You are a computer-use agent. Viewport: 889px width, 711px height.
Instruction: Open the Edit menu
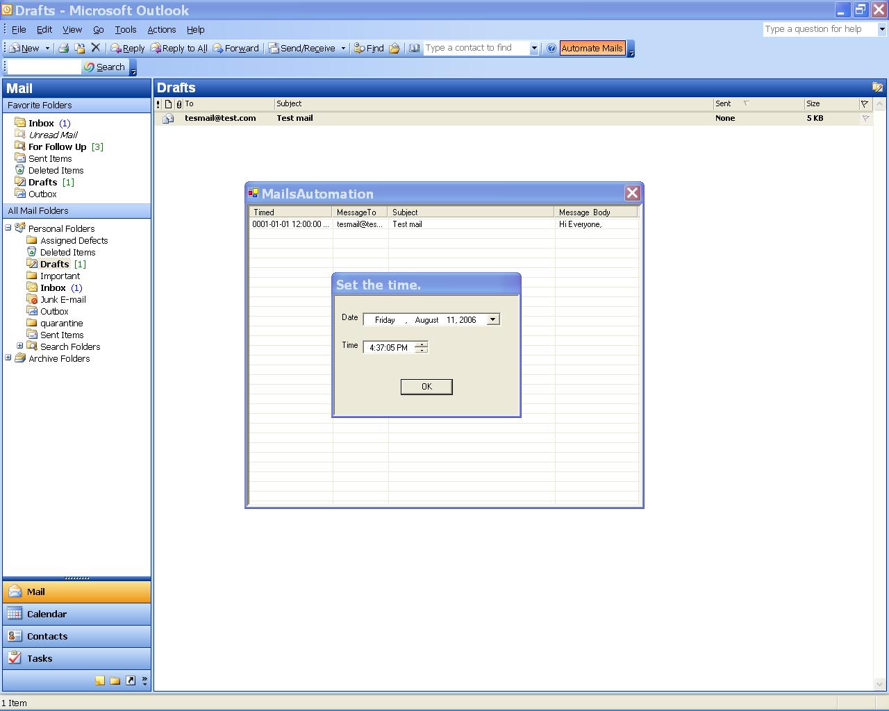coord(44,29)
